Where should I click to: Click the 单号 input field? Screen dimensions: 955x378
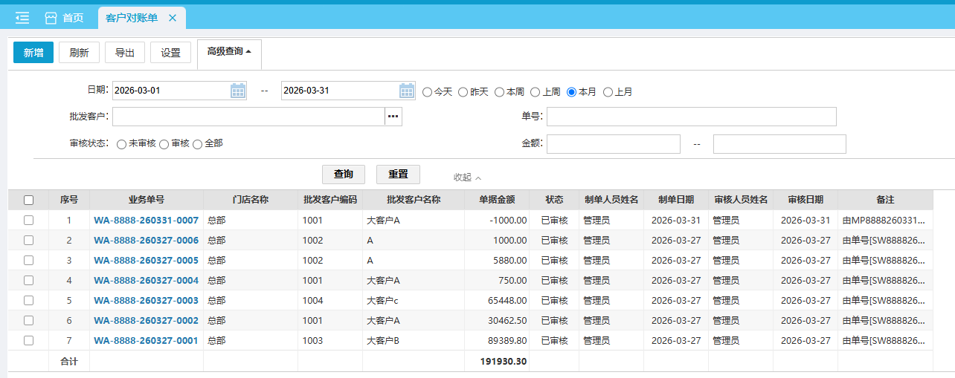point(691,117)
